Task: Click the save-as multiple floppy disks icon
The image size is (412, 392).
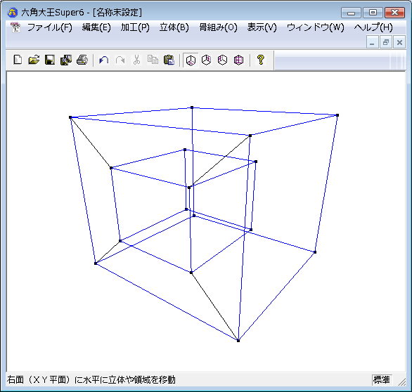Action: click(65, 60)
